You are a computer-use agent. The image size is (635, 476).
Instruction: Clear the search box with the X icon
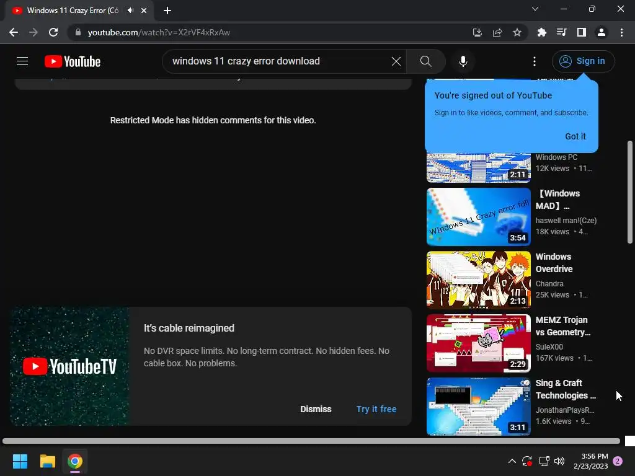[x=396, y=61]
